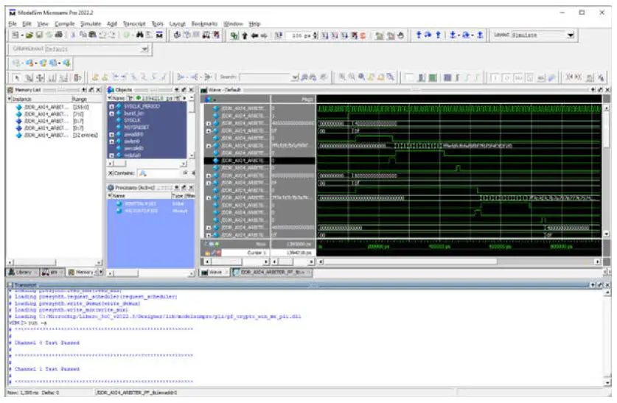617x403 pixels.
Task: Expand the burst_len object
Action: [112, 113]
